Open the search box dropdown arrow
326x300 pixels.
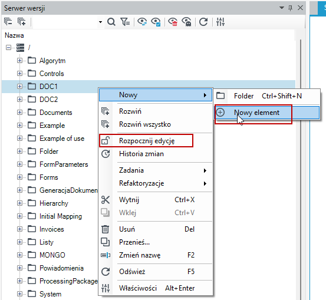[x=100, y=22]
